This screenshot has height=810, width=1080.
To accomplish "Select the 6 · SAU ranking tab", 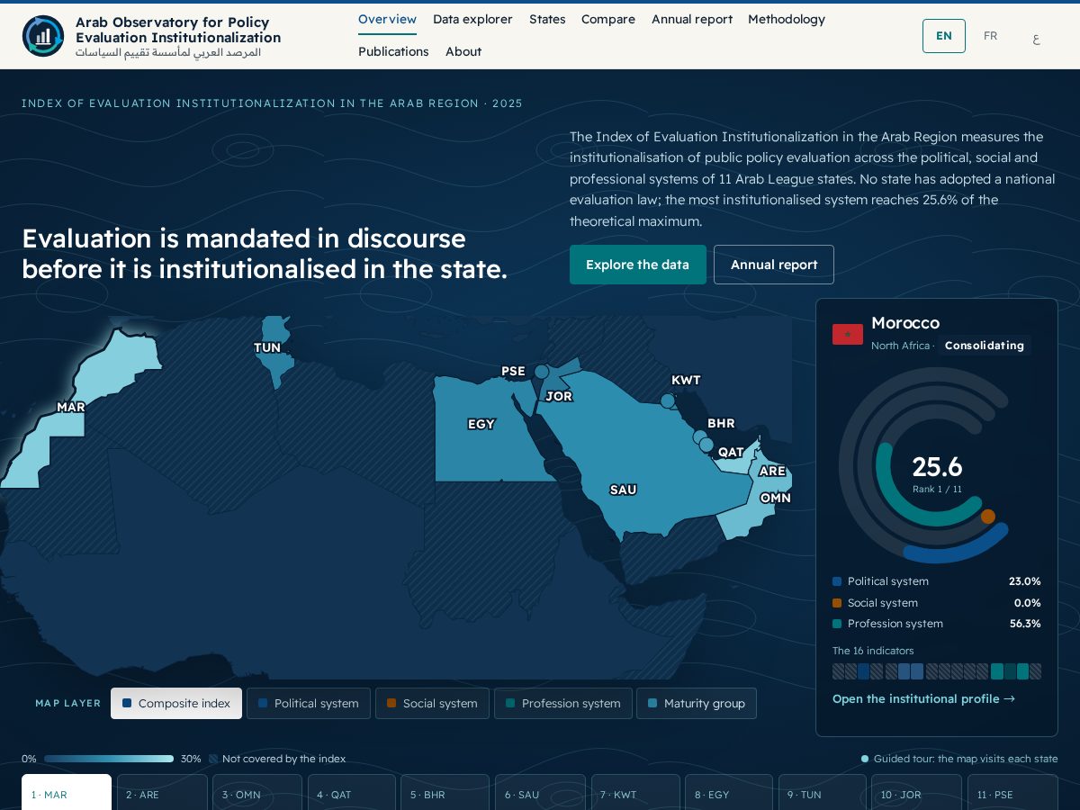I will tap(540, 793).
